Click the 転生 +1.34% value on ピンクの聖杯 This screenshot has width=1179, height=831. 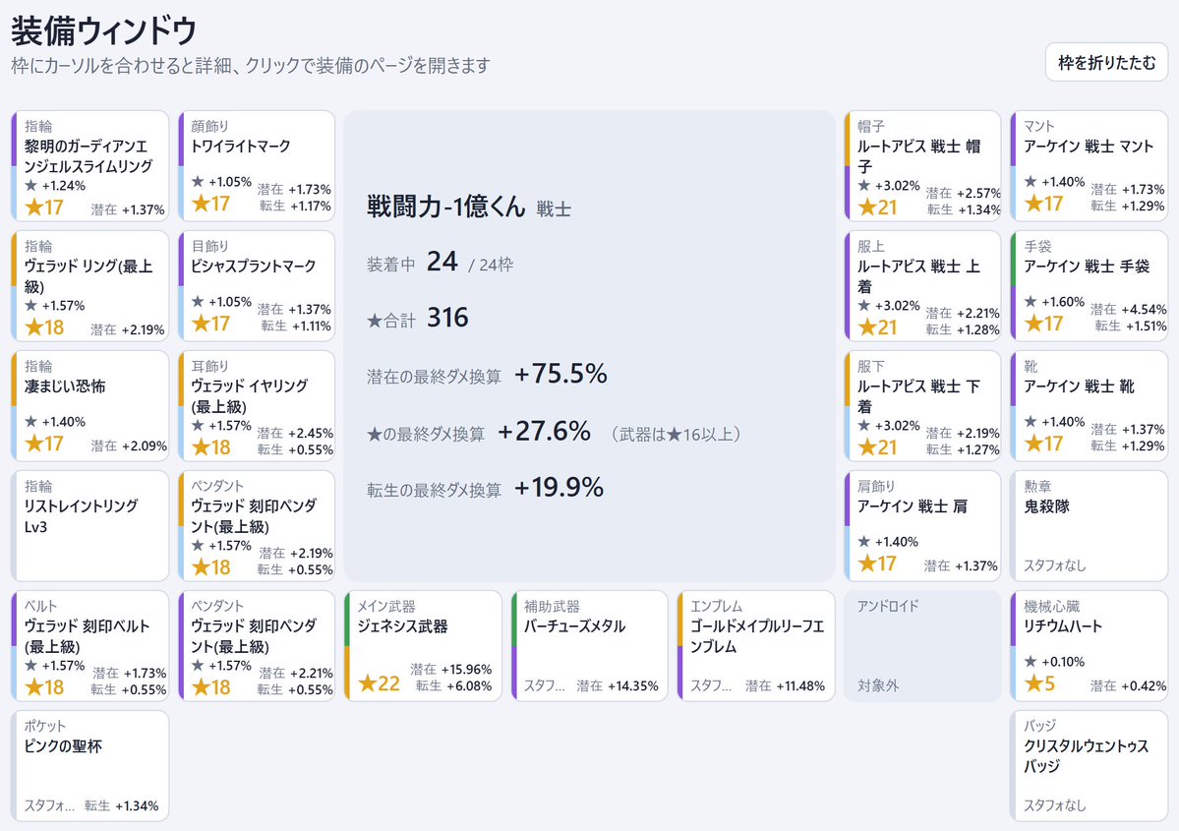tap(122, 805)
